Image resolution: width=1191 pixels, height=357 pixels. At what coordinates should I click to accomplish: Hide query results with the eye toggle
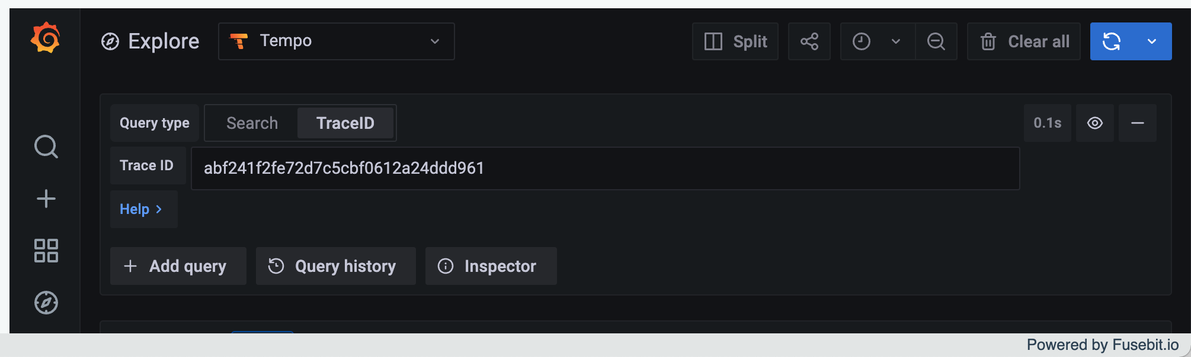click(x=1094, y=123)
